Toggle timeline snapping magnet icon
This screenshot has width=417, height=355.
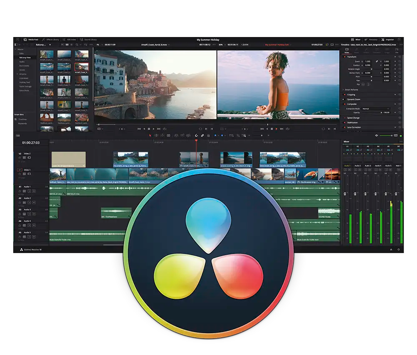coord(196,135)
